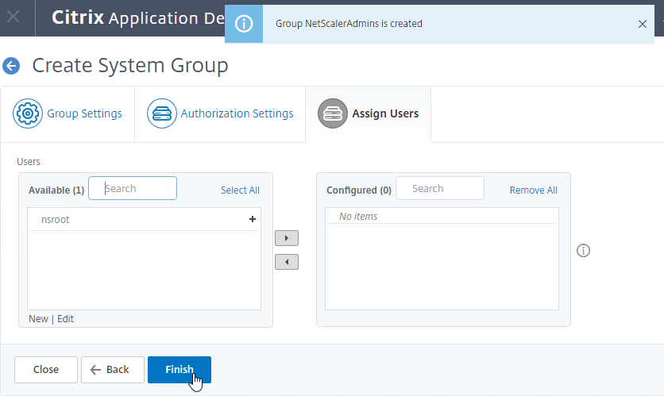
Task: Focus the Available users search field
Action: 133,188
